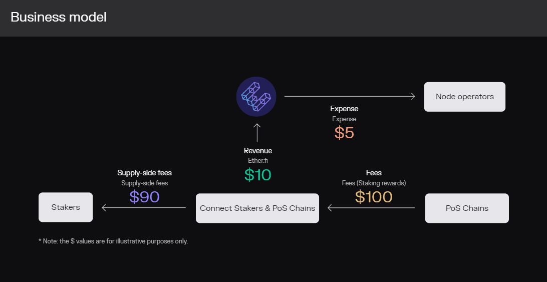Click the Fees (Staking rewards) subtitle
The image size is (547, 282).
click(x=374, y=183)
